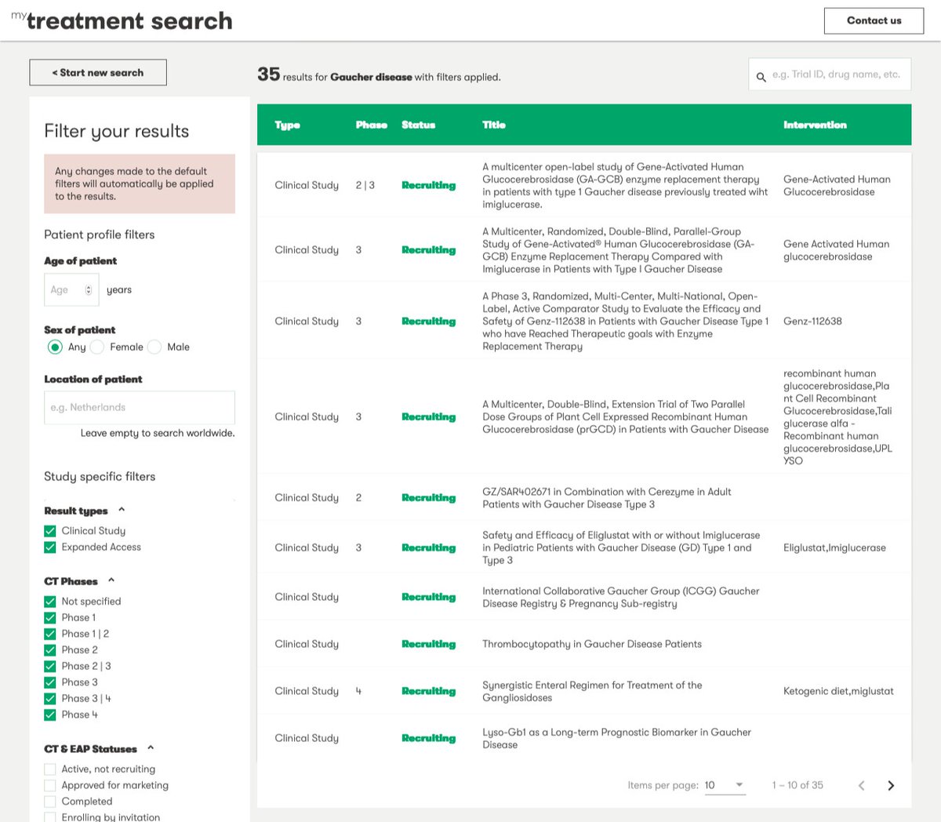This screenshot has width=941, height=822.
Task: Click previous results page arrow
Action: [x=861, y=785]
